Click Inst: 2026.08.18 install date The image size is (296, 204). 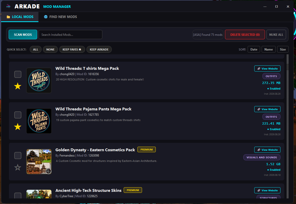(x=272, y=175)
